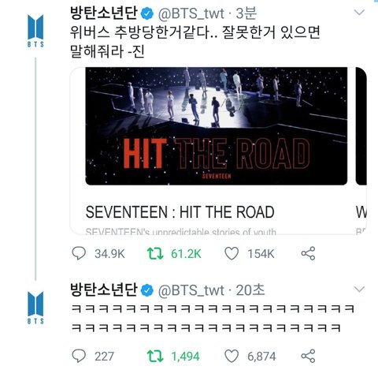Open the partially visible second card
378x370 pixels.
(361, 151)
